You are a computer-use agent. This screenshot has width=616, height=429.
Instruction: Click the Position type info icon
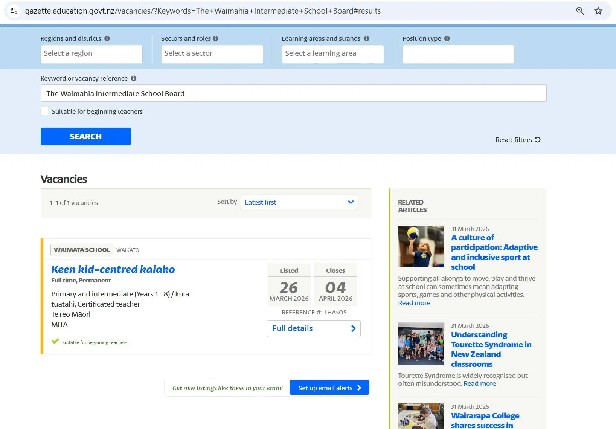447,38
